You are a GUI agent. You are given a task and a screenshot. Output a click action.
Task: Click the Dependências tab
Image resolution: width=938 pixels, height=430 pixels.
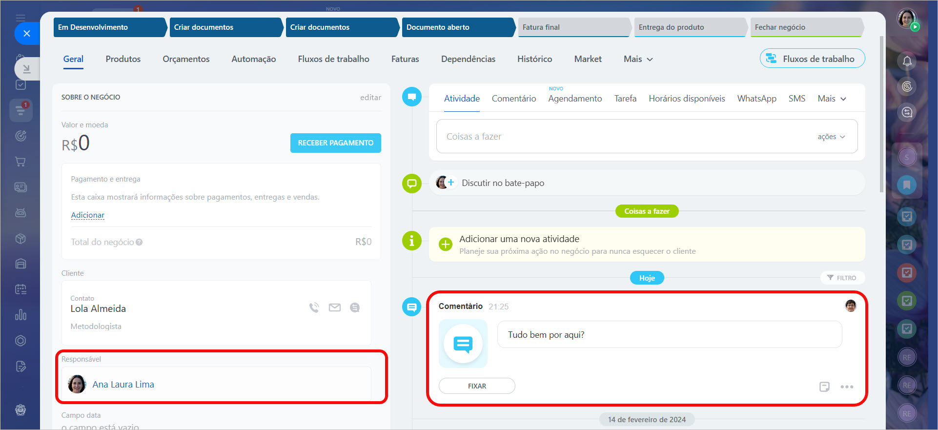point(468,59)
